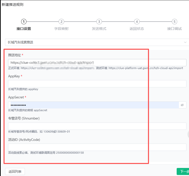This screenshot has width=189, height=176.
Task: Expand the template selector chevron arrow
Action: (x=185, y=42)
